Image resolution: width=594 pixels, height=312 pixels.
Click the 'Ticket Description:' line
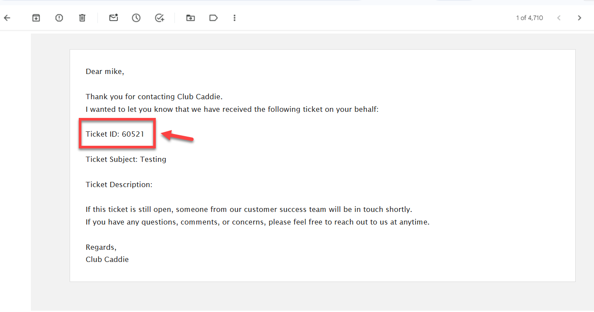(119, 185)
